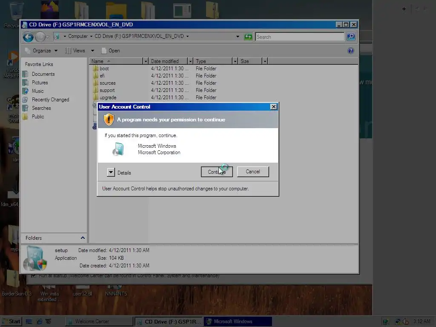The height and width of the screenshot is (327, 436).
Task: Select the boot folder
Action: pyautogui.click(x=104, y=69)
